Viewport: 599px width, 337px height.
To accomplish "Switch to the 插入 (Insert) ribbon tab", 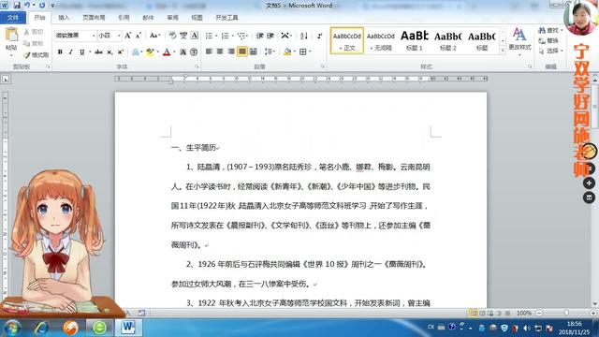I will coord(64,18).
